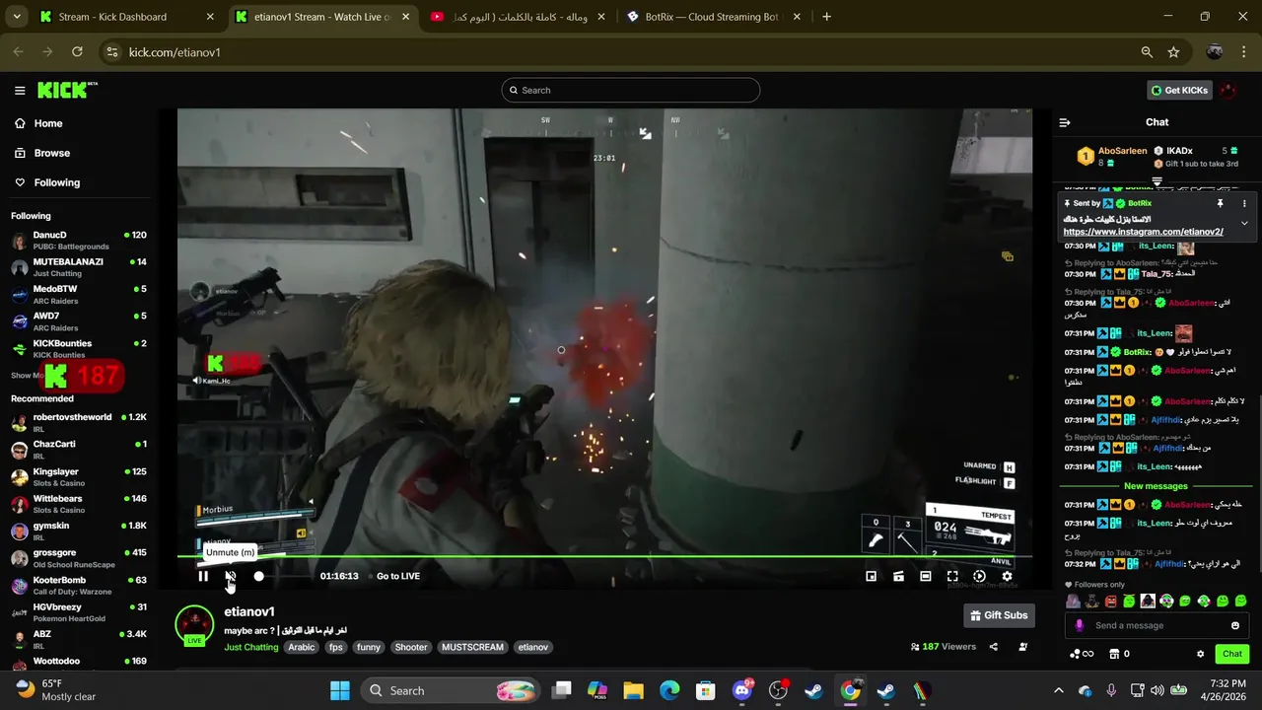The height and width of the screenshot is (710, 1262).
Task: Expand the gift leaderboard handle below AboSarleen
Action: (x=1157, y=181)
